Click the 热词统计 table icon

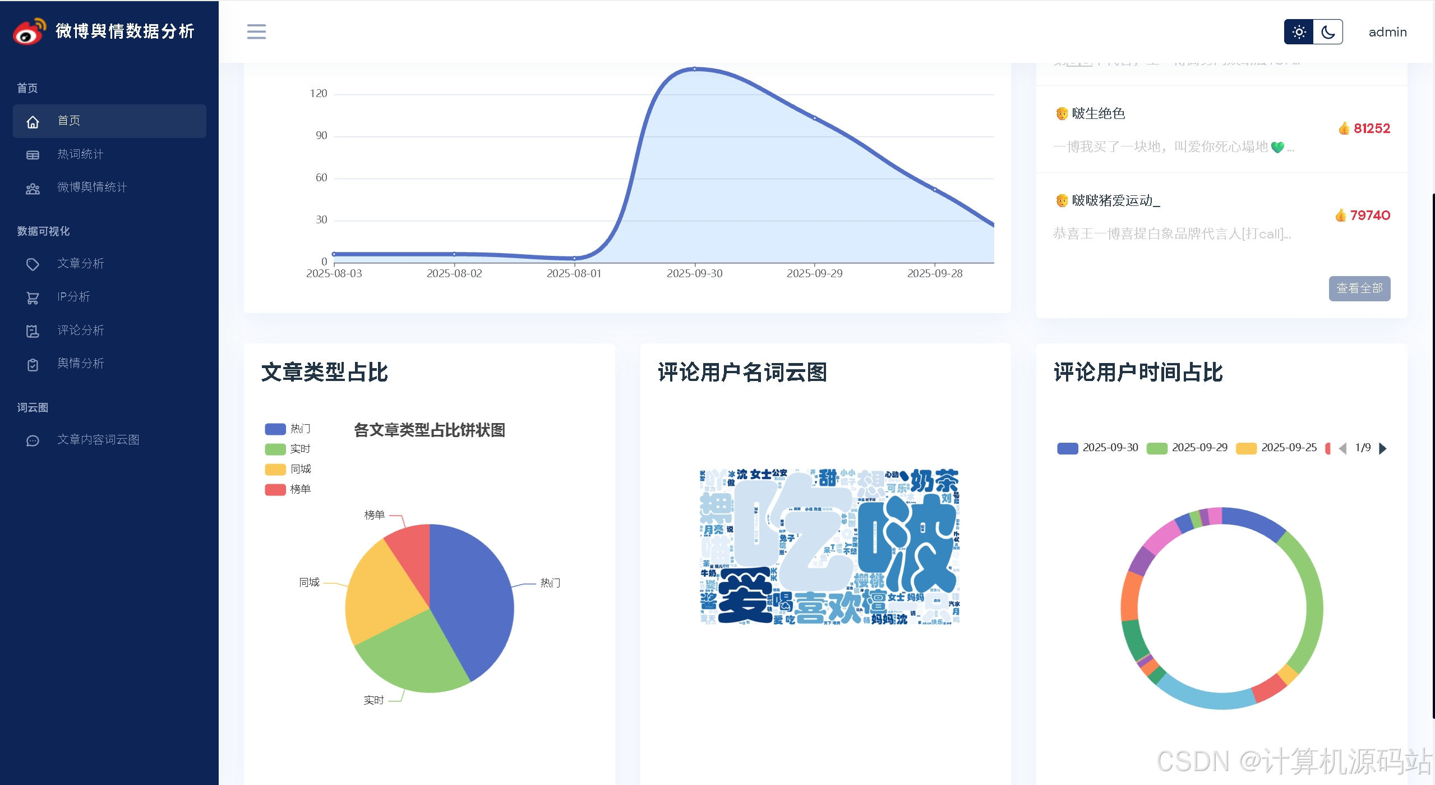pos(33,155)
